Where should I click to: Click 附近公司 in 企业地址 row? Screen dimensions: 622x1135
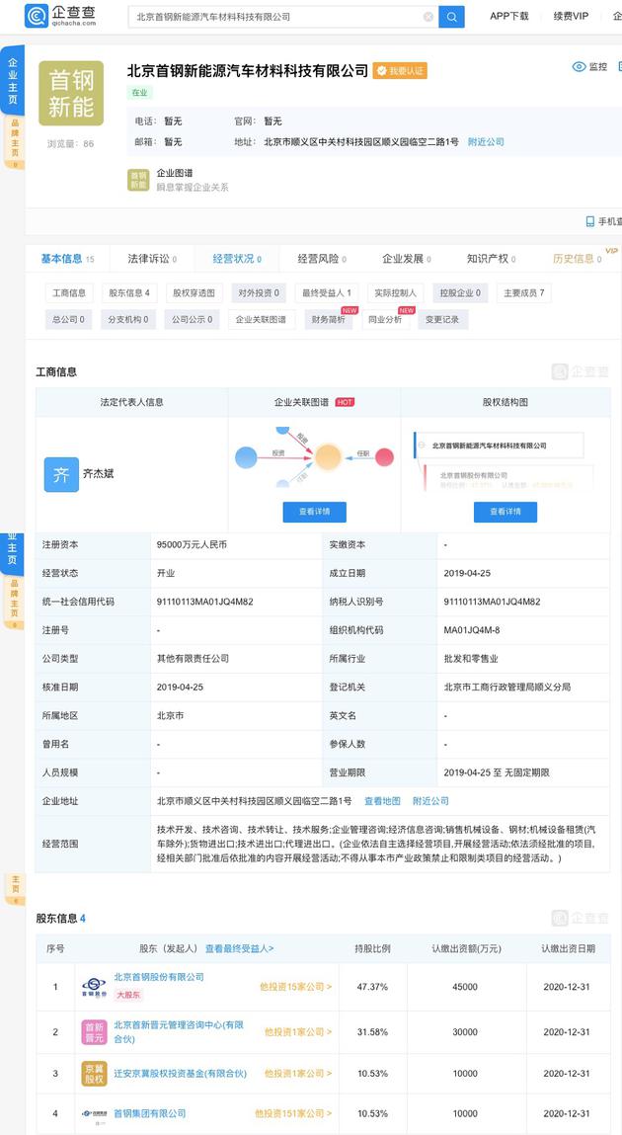point(431,801)
